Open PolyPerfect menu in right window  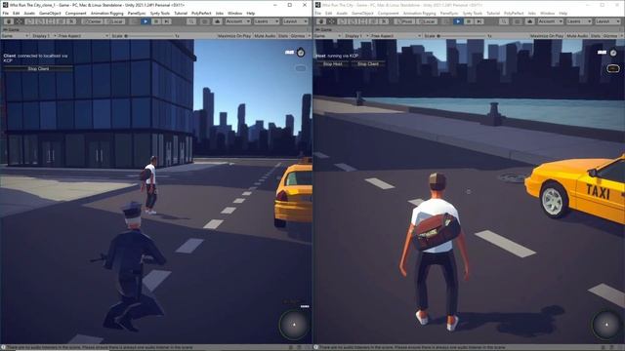coord(514,13)
